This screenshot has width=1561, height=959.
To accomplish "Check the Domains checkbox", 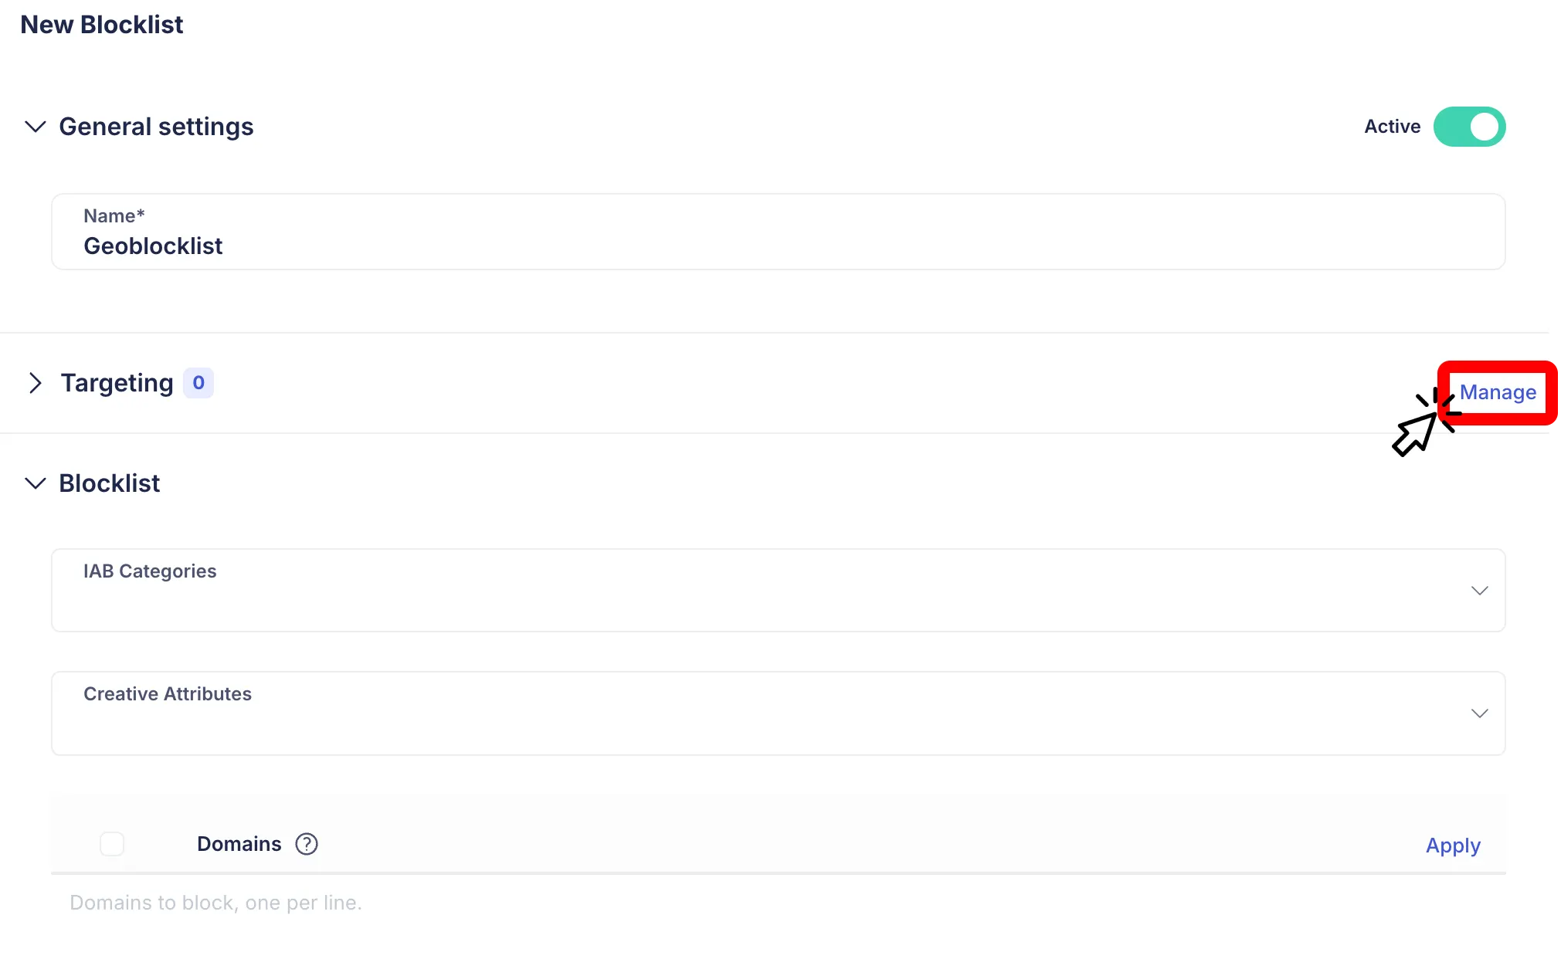I will tap(112, 844).
